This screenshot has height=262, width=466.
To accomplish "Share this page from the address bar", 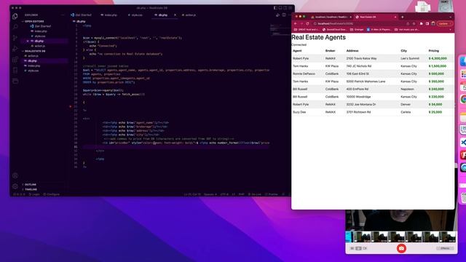I will point(408,23).
